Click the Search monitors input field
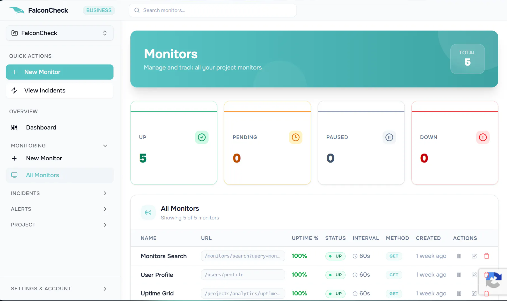507x301 pixels. coord(213,10)
